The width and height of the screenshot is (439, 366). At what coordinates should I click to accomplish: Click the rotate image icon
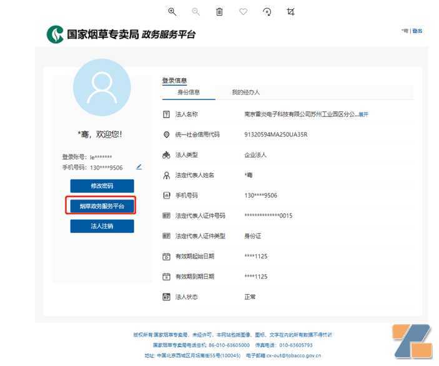(267, 12)
